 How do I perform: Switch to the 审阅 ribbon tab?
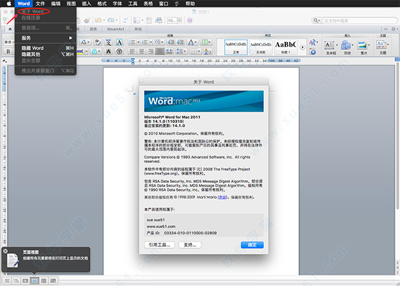(138, 29)
